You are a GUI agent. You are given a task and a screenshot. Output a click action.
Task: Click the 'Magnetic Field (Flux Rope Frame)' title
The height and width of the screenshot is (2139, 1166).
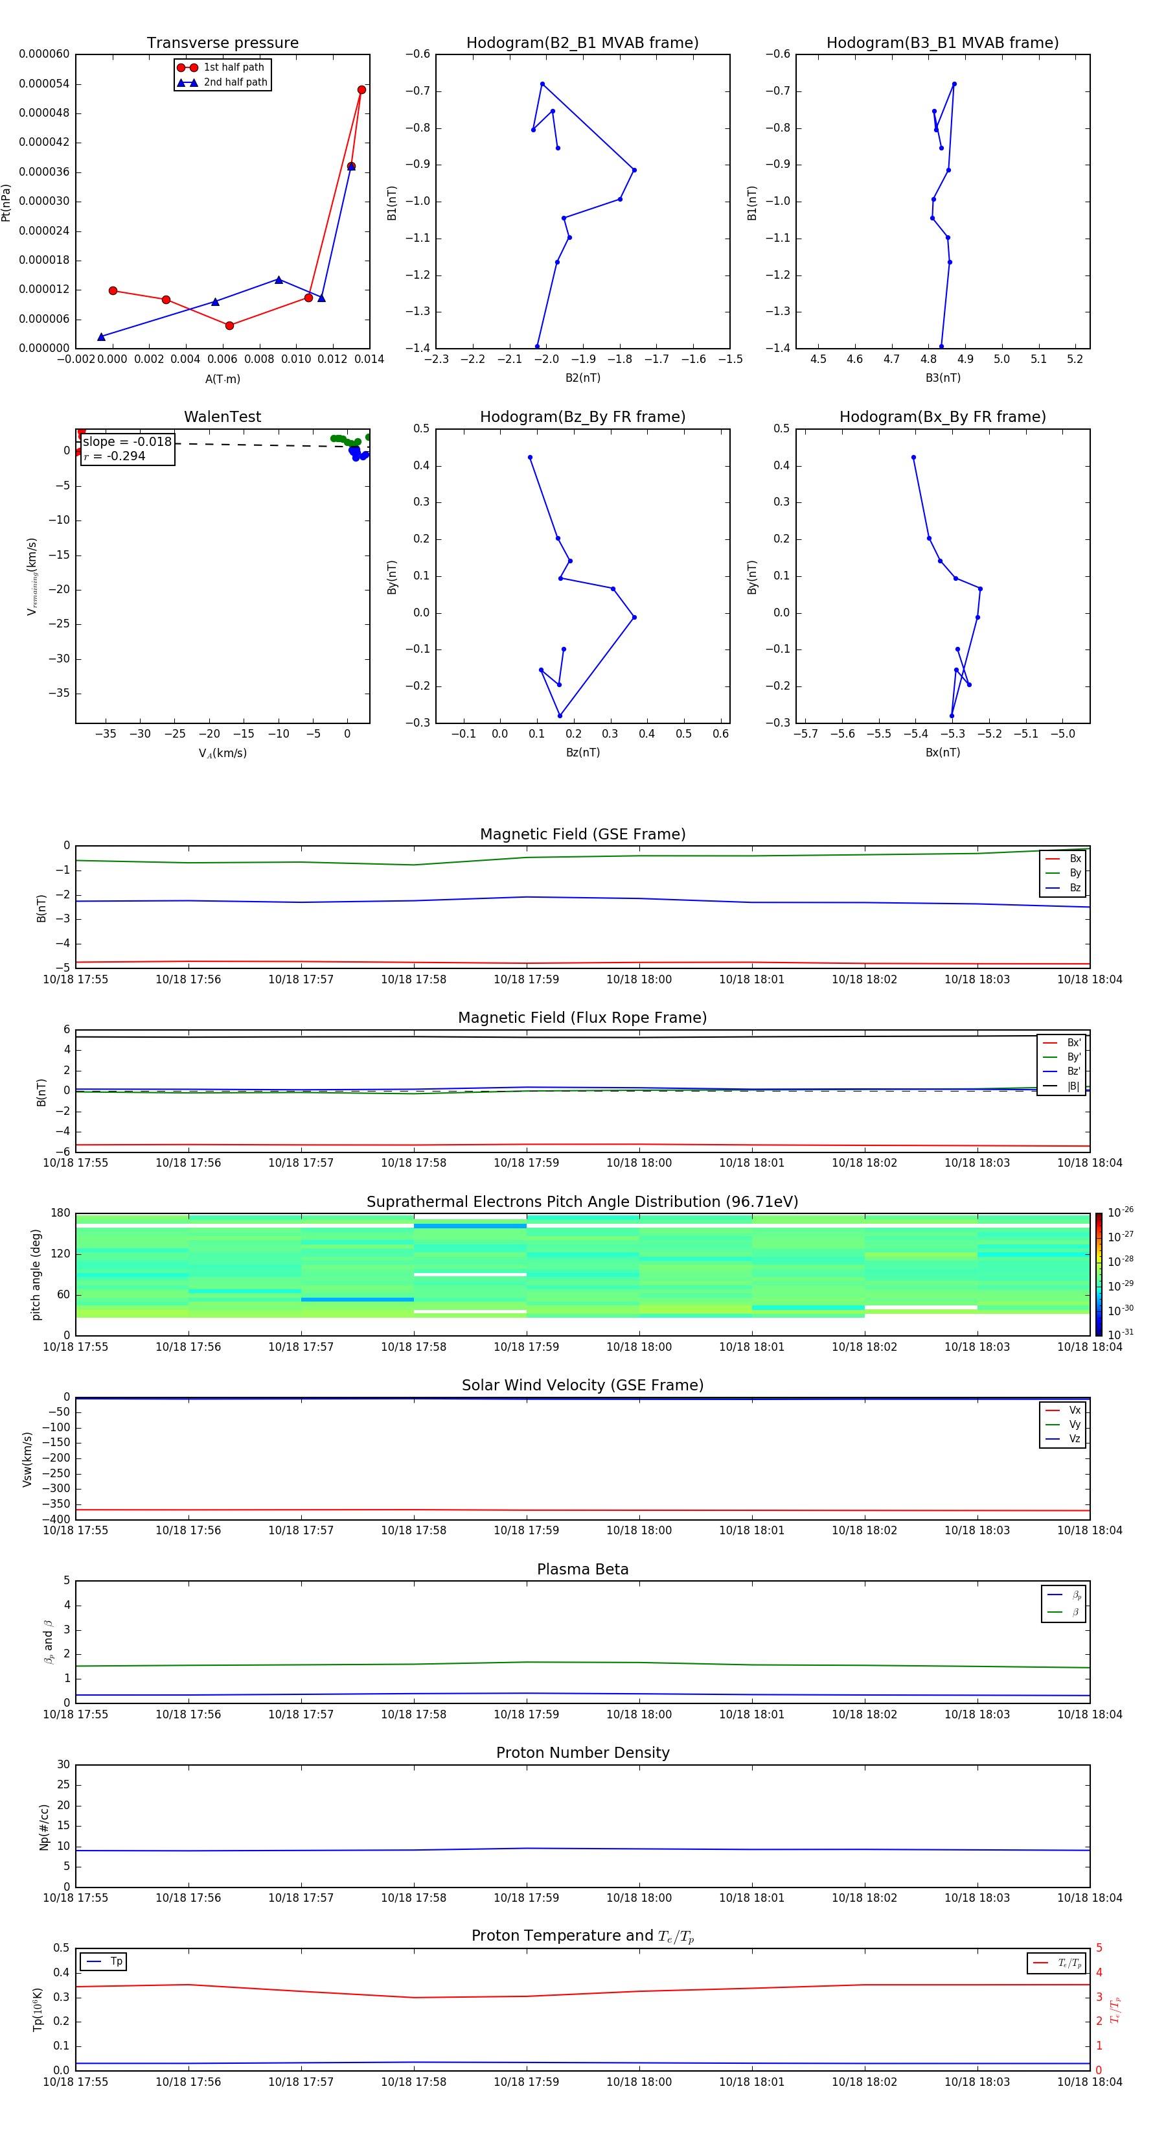point(582,1017)
